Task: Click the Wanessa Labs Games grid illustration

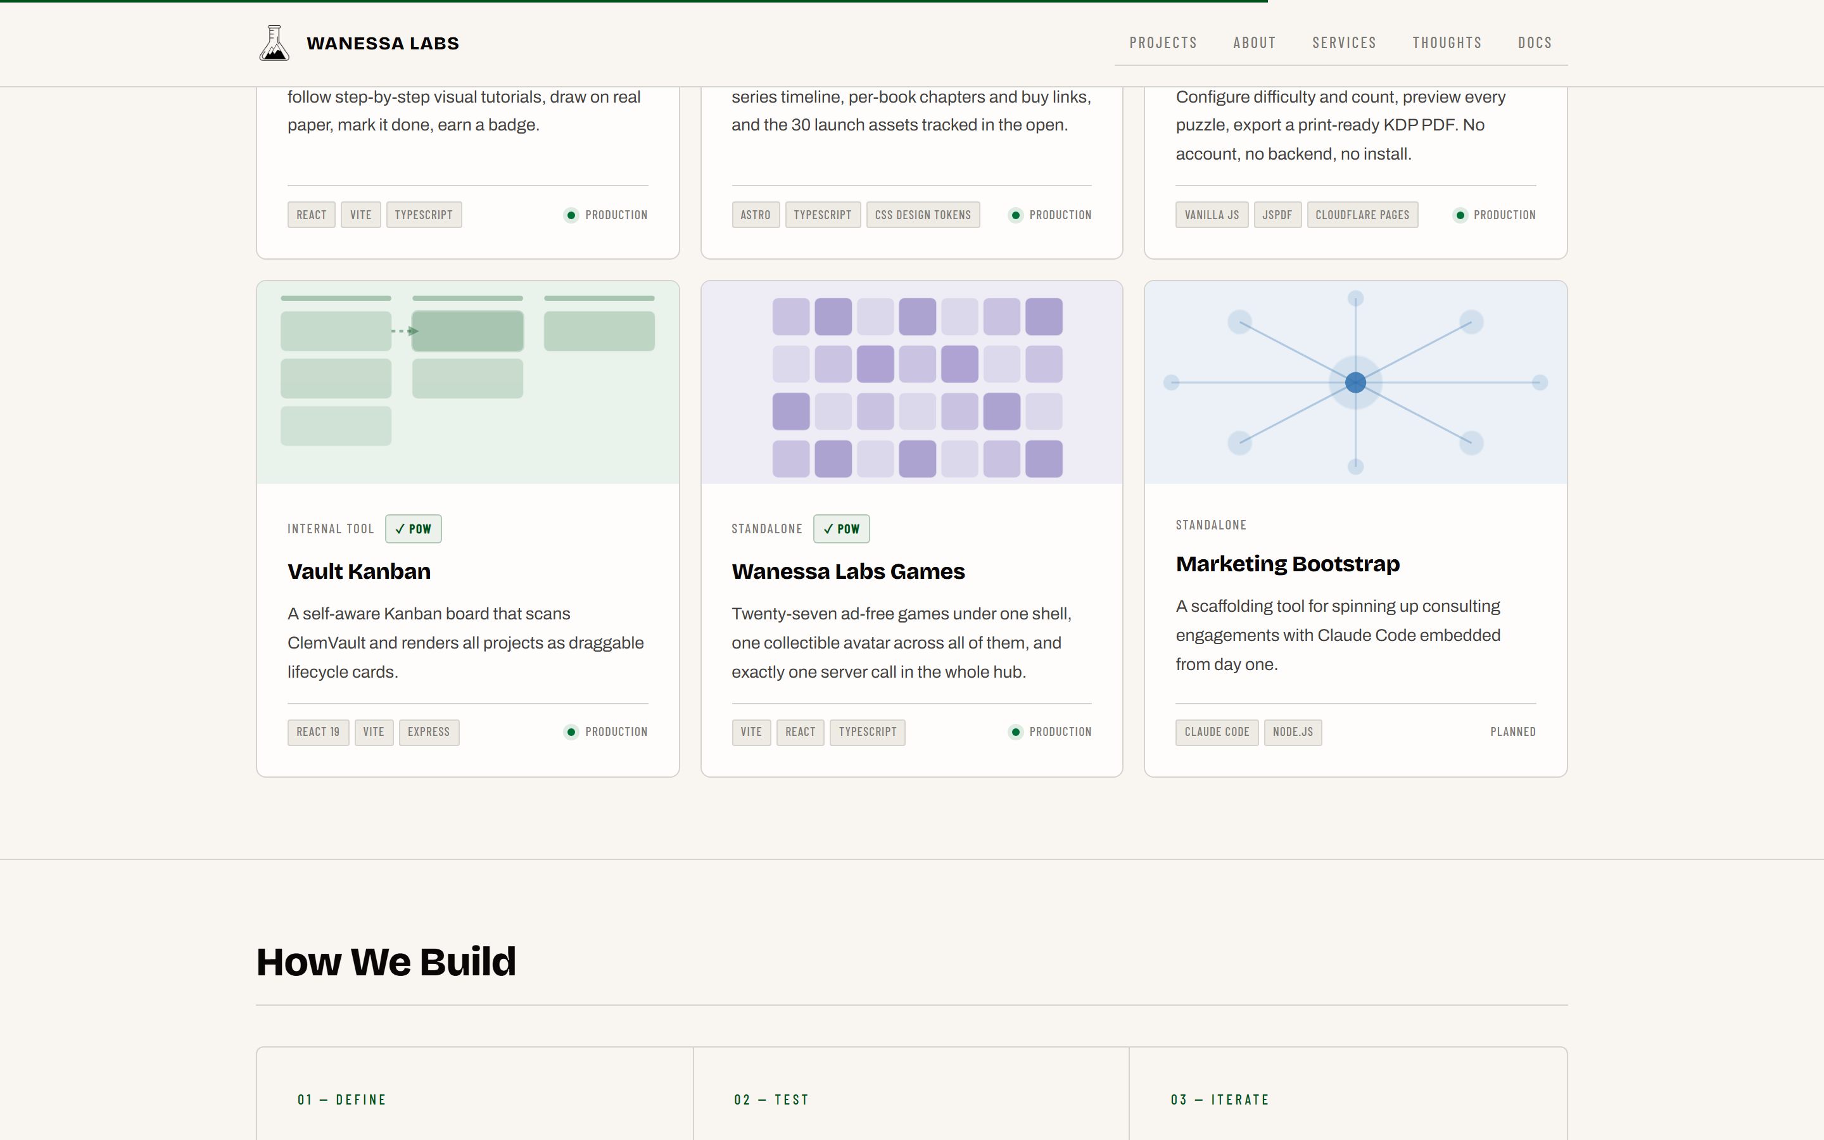Action: pos(911,383)
